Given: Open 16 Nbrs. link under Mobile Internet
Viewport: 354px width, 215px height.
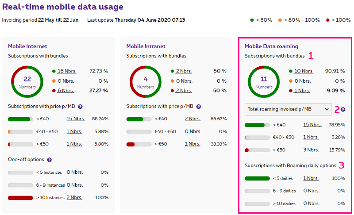Looking at the screenshot, I should pos(66,71).
